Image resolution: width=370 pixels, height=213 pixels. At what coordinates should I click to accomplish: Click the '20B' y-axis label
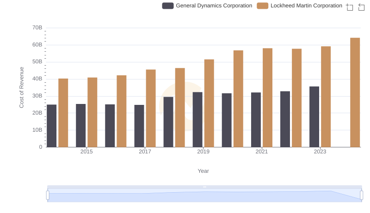click(x=37, y=113)
